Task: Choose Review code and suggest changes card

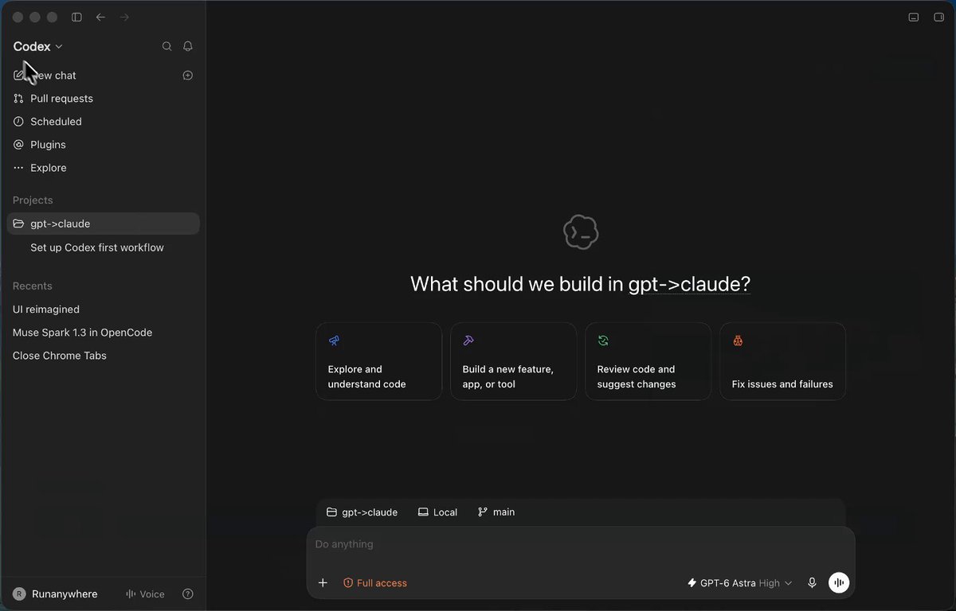Action: point(648,361)
